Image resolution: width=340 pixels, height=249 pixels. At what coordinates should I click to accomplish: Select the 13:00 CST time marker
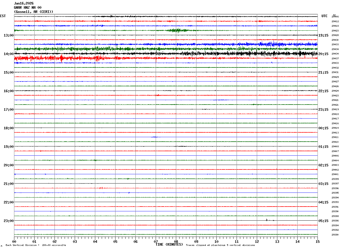[x=8, y=35]
